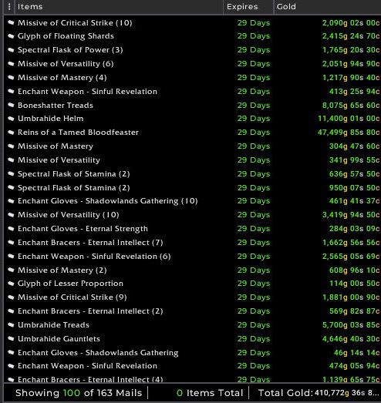Select Enchant Bracers - Eternal Intellect (2) mail
This screenshot has height=403, width=381.
click(x=90, y=311)
